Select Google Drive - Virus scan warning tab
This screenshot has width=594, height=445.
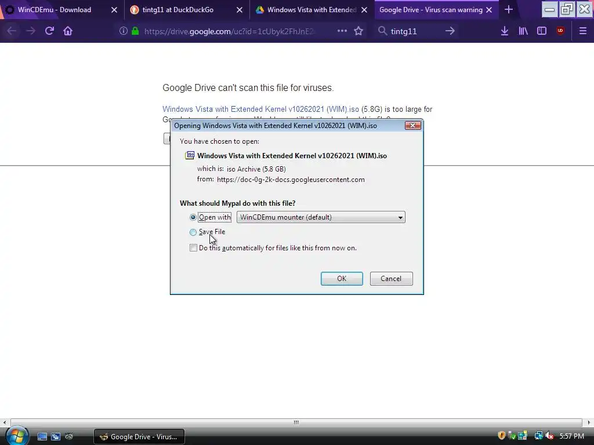[x=431, y=10]
